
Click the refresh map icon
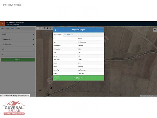tap(44, 28)
